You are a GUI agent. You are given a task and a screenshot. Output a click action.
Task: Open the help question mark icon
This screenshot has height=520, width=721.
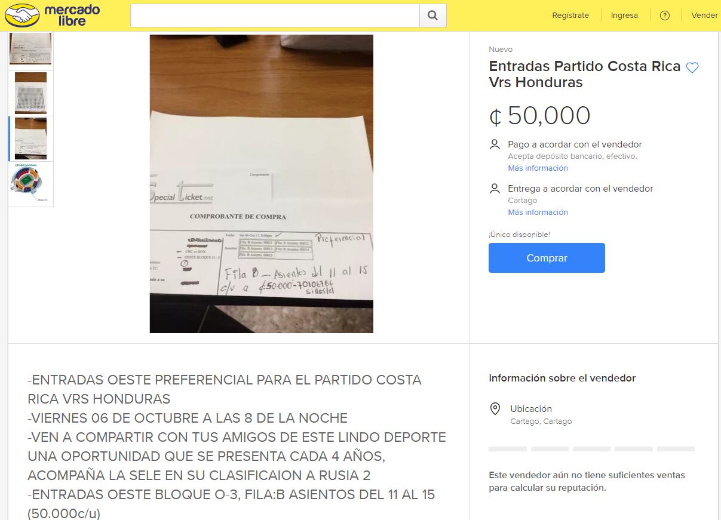coord(665,16)
